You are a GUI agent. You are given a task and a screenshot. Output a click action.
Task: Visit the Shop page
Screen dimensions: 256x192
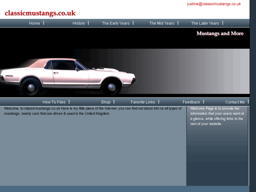pos(106,102)
